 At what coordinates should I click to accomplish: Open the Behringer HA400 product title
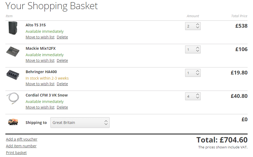(x=41, y=72)
